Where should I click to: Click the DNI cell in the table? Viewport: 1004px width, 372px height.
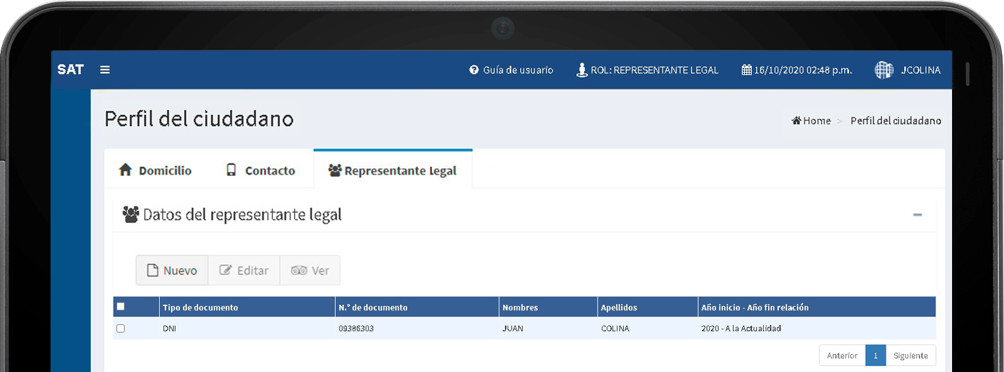point(170,328)
